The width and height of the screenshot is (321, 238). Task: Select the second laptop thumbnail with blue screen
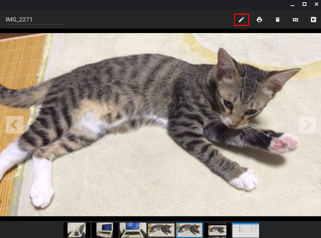point(105,230)
